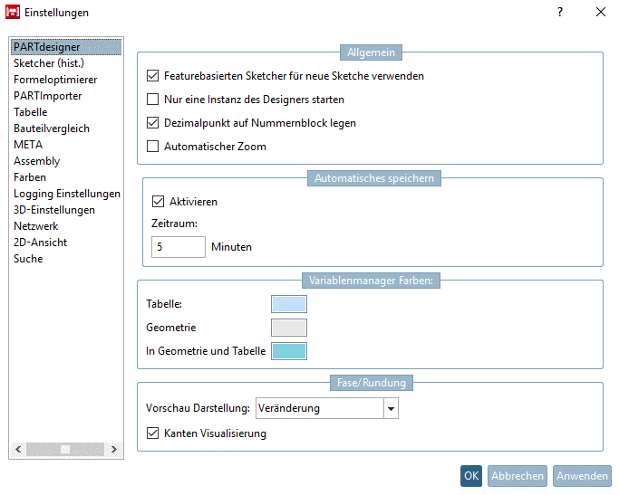Click the Anwenden button
The height and width of the screenshot is (495, 619).
[x=583, y=476]
